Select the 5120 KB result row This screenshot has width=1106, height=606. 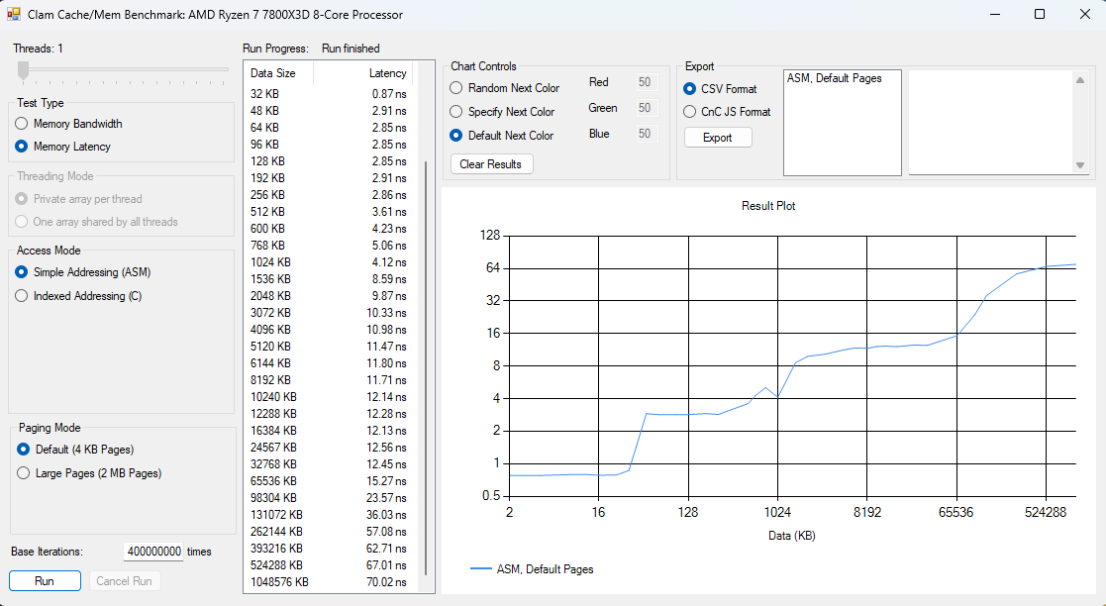[331, 347]
